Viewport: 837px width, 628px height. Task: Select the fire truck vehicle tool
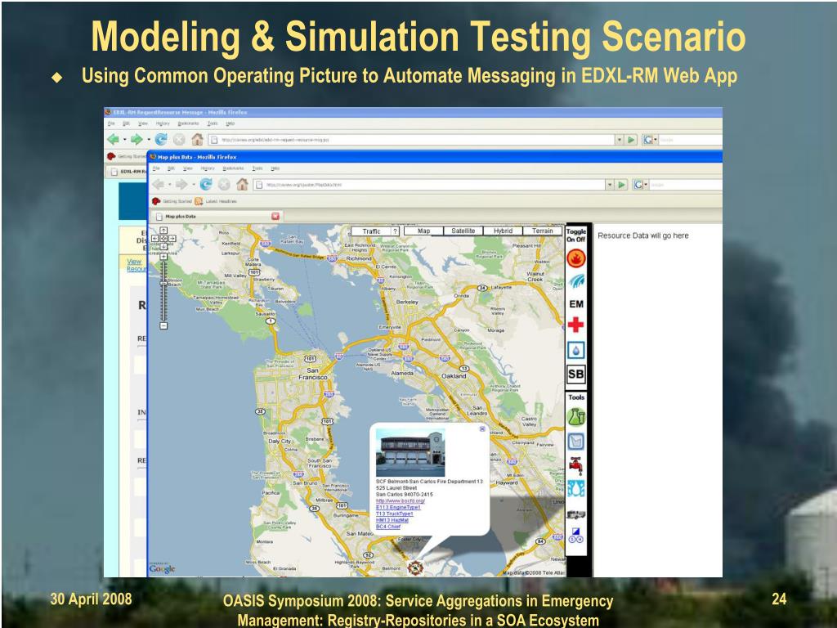[x=576, y=515]
